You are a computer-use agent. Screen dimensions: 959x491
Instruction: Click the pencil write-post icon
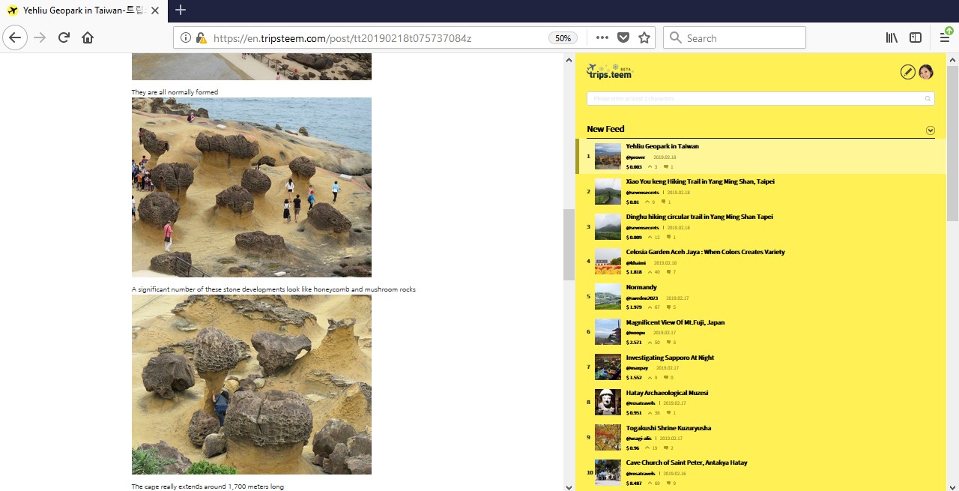pyautogui.click(x=907, y=72)
